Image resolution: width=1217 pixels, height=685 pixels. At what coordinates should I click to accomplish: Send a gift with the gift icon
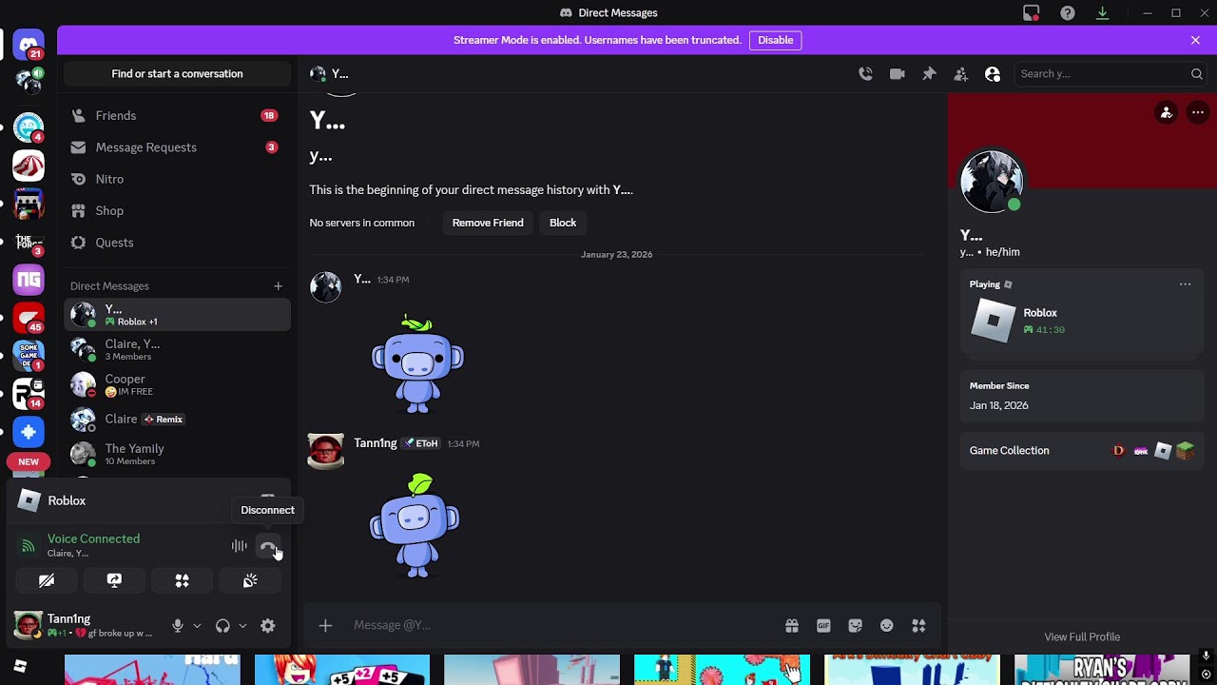tap(791, 625)
